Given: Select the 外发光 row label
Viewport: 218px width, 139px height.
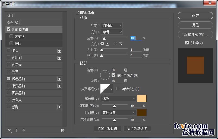Looking at the screenshot, I should coord(17,100).
